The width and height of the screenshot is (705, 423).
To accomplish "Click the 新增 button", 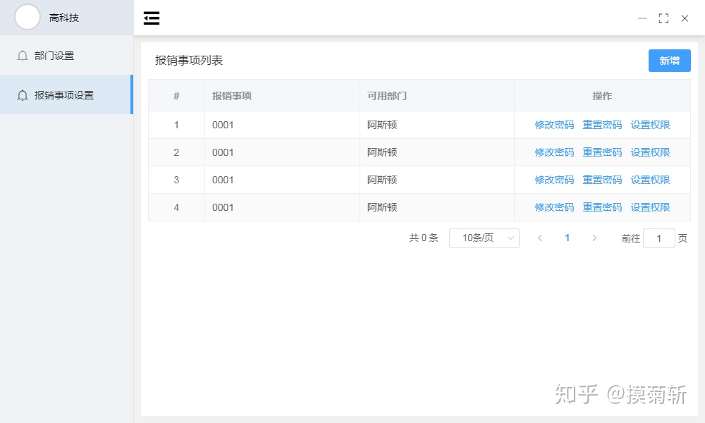I will pyautogui.click(x=669, y=60).
